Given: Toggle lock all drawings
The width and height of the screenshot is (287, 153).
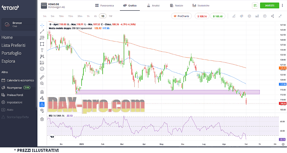Looking at the screenshot, I should point(42,104).
